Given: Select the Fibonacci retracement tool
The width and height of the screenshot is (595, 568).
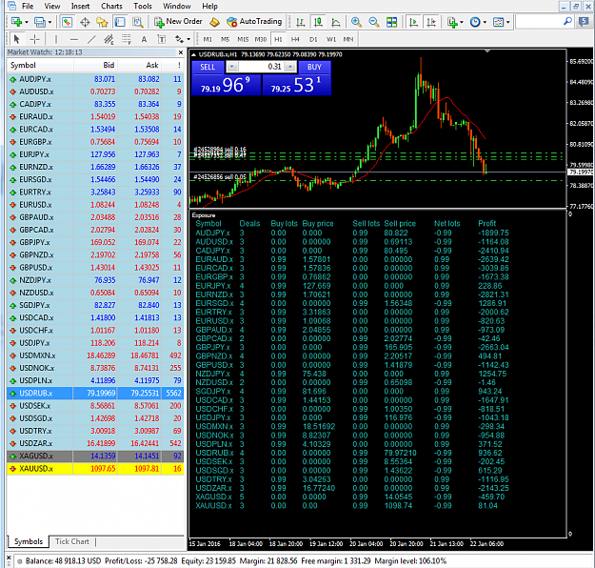Looking at the screenshot, I should click(x=127, y=39).
